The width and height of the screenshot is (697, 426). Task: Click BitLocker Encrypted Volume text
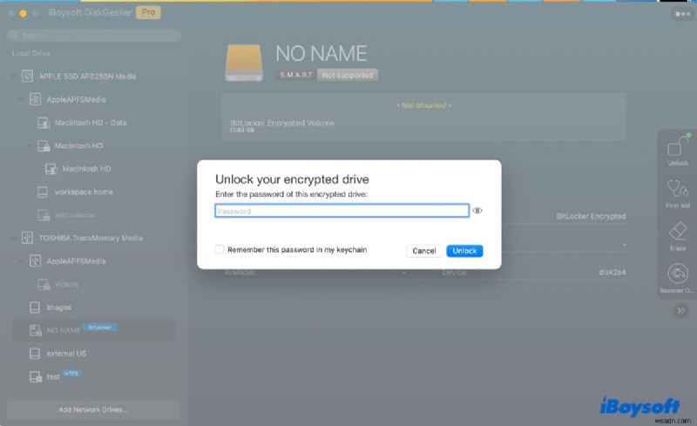282,123
